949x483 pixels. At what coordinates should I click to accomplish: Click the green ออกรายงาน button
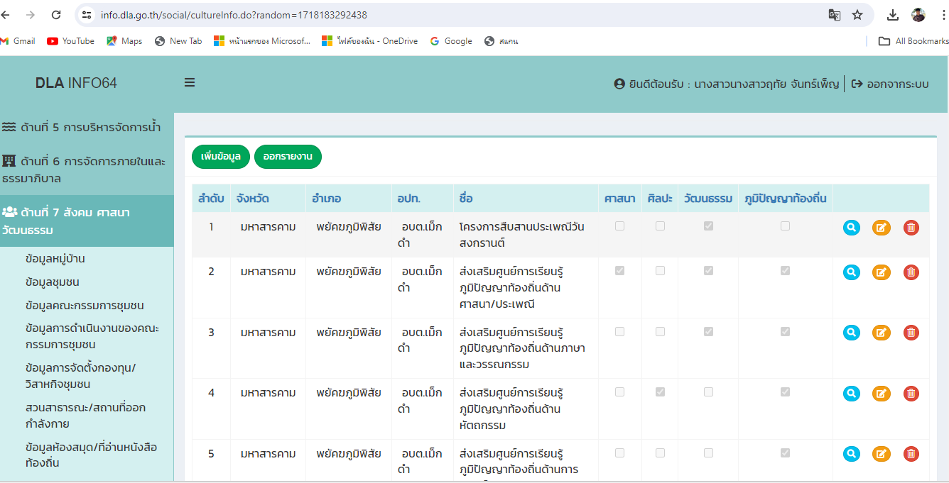coord(288,157)
